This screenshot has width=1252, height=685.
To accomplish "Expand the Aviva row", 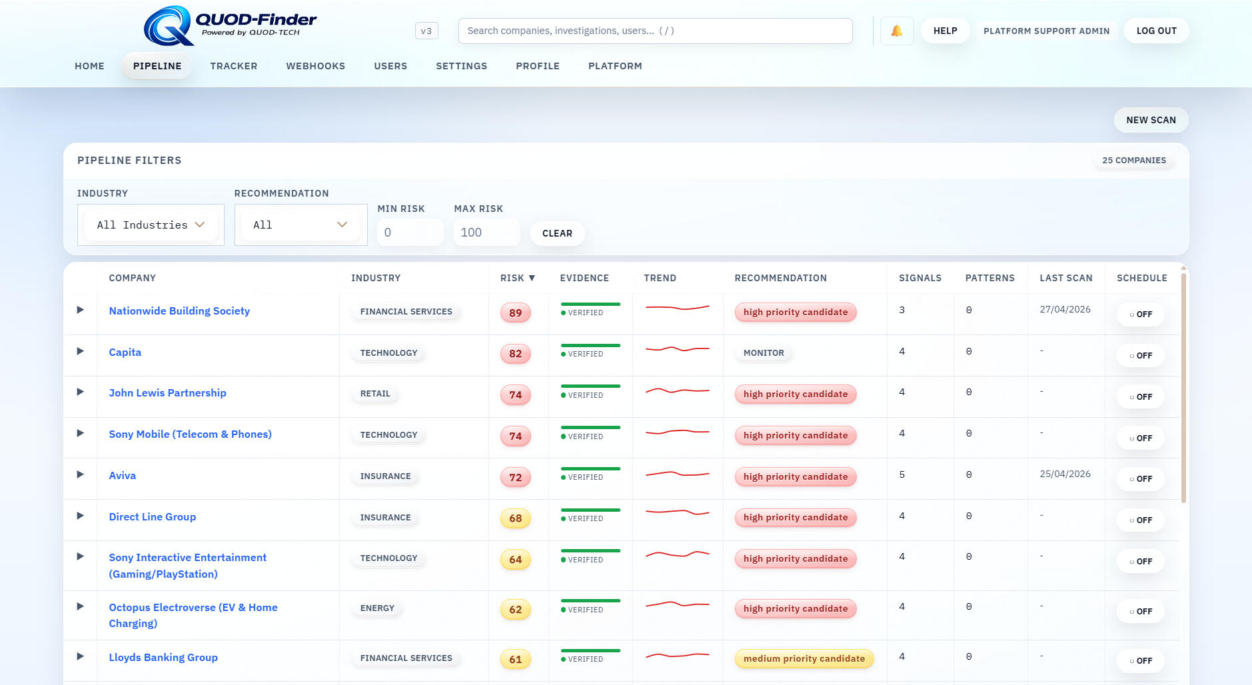I will 80,474.
